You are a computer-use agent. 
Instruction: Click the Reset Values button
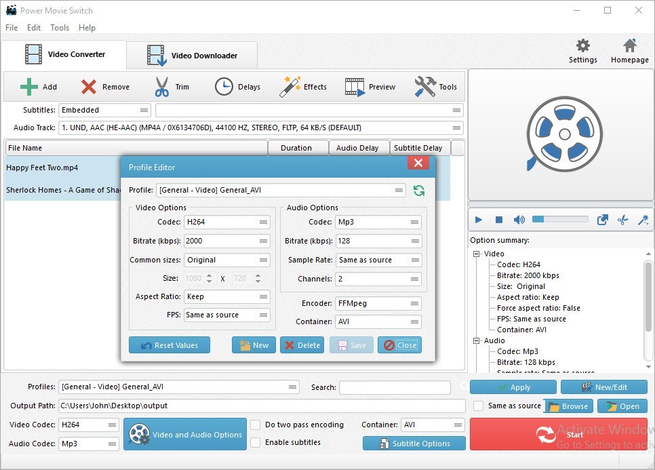[170, 345]
